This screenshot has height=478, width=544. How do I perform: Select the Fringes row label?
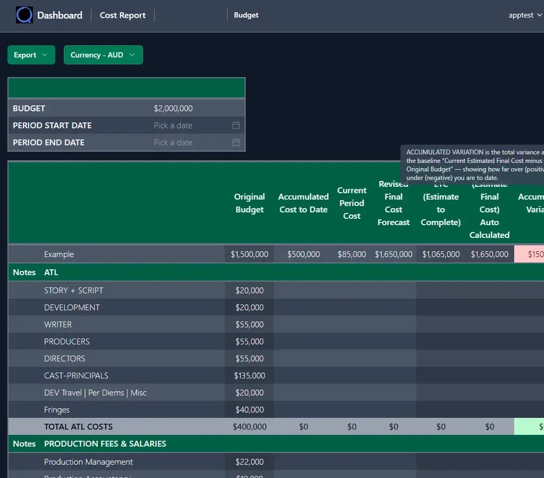[x=56, y=410]
